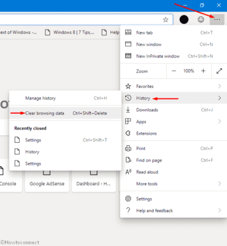Select New tab menu entry
This screenshot has width=227, height=246.
click(174, 33)
